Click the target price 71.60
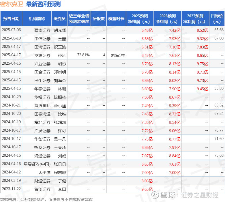The height and width of the screenshot is (202, 225). click(x=219, y=139)
